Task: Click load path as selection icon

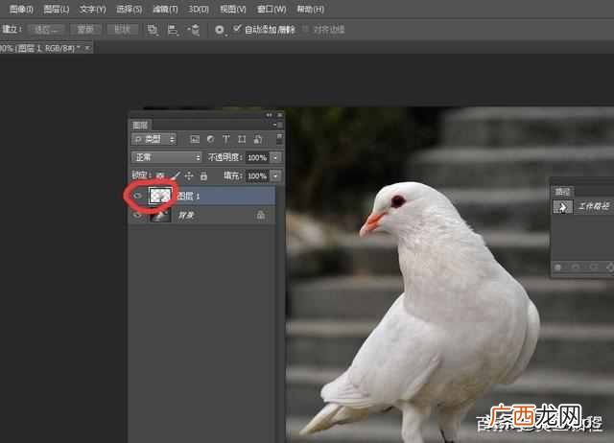Action: tap(594, 268)
